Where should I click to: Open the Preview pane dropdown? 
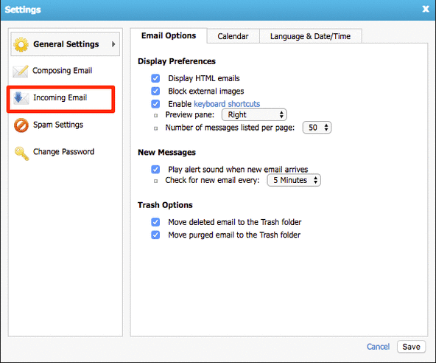pos(254,114)
